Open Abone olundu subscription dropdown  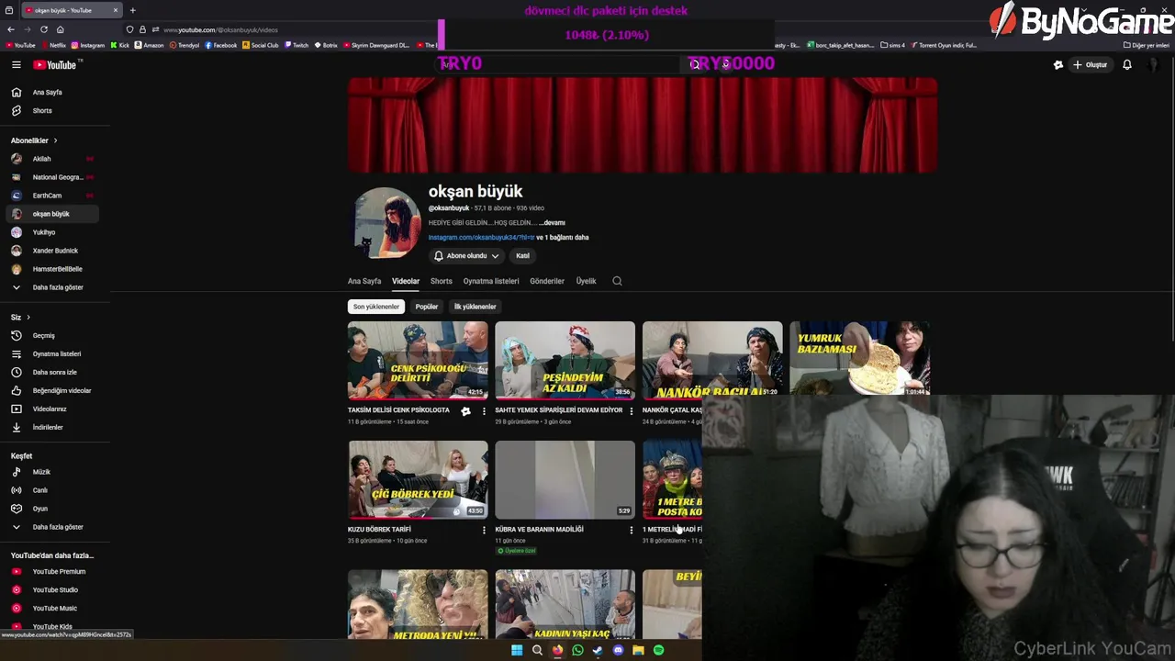click(x=466, y=255)
